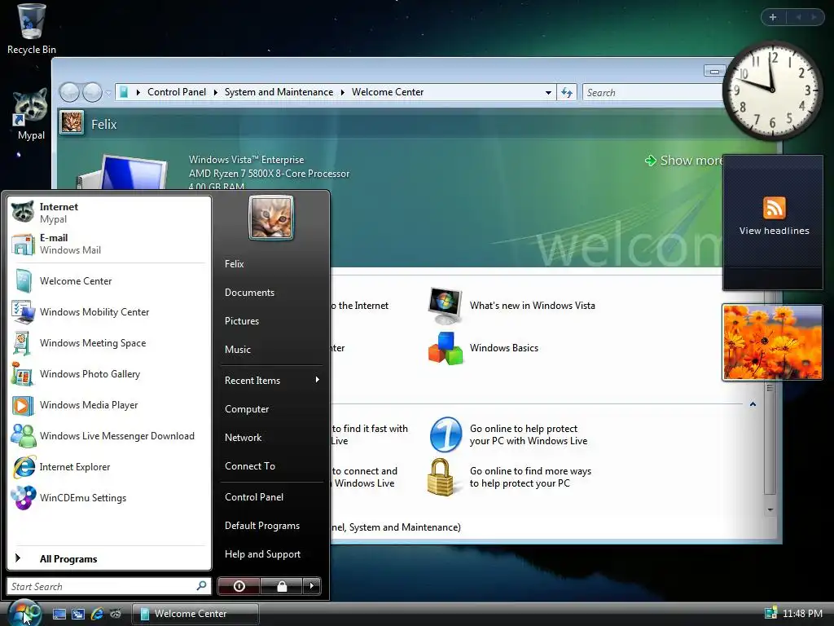Click Welcome Center breadcrumb
This screenshot has height=626, width=834.
tap(388, 92)
